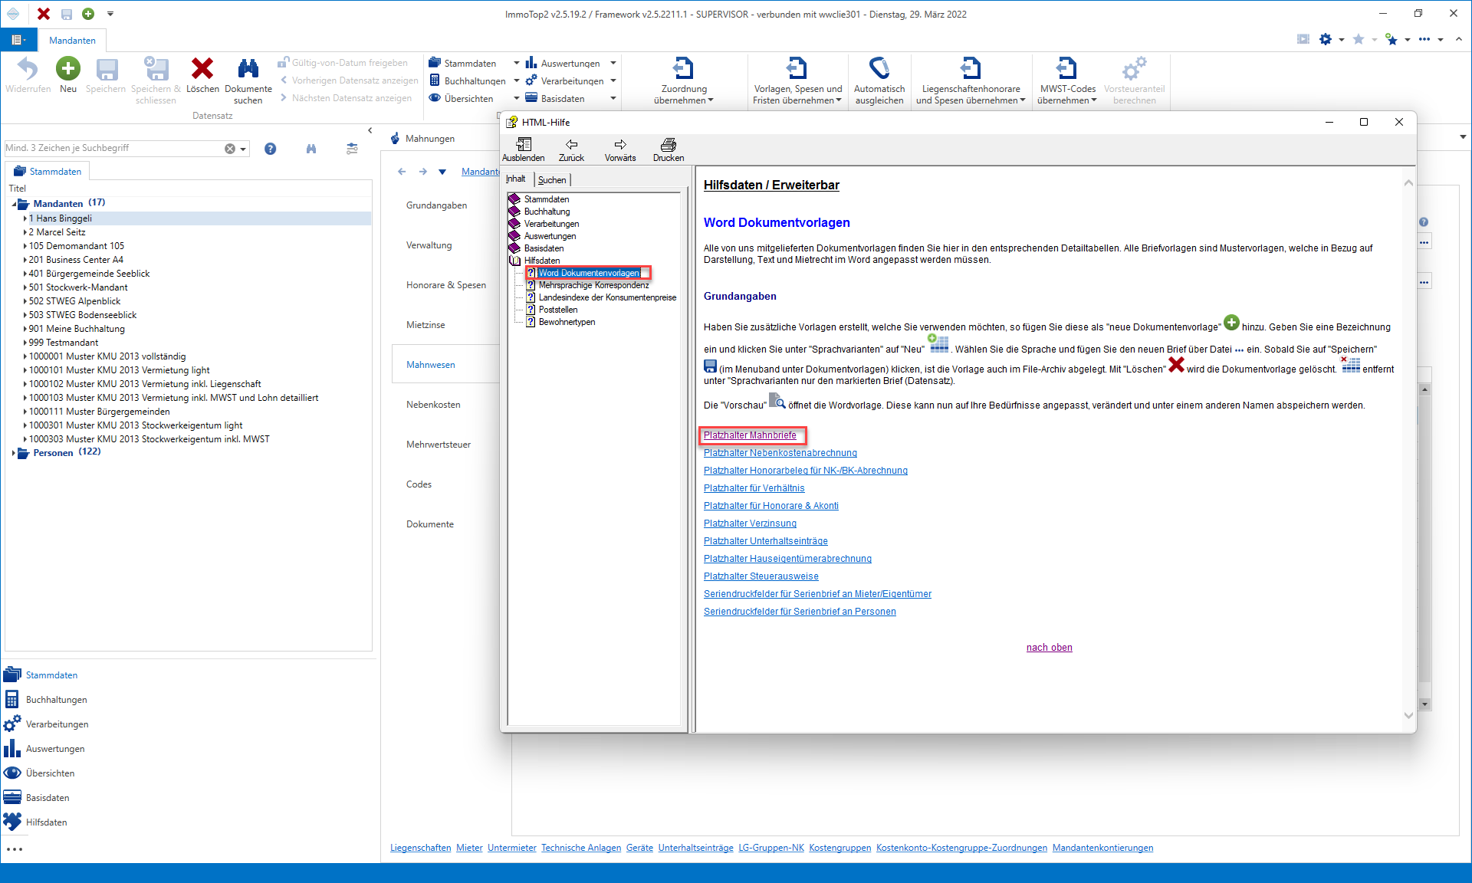The width and height of the screenshot is (1472, 883).
Task: Click the help content vertical scrollbar
Action: click(1408, 450)
